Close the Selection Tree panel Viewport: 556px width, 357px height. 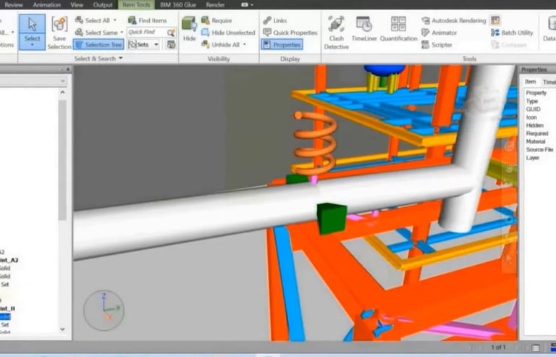tap(68, 70)
